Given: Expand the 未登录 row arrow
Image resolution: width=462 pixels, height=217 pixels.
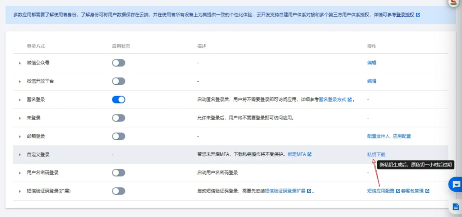Looking at the screenshot, I should pos(20,118).
